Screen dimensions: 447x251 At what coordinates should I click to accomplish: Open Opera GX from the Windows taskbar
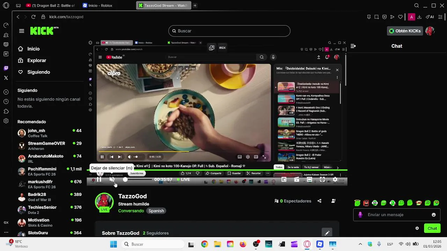(307, 244)
